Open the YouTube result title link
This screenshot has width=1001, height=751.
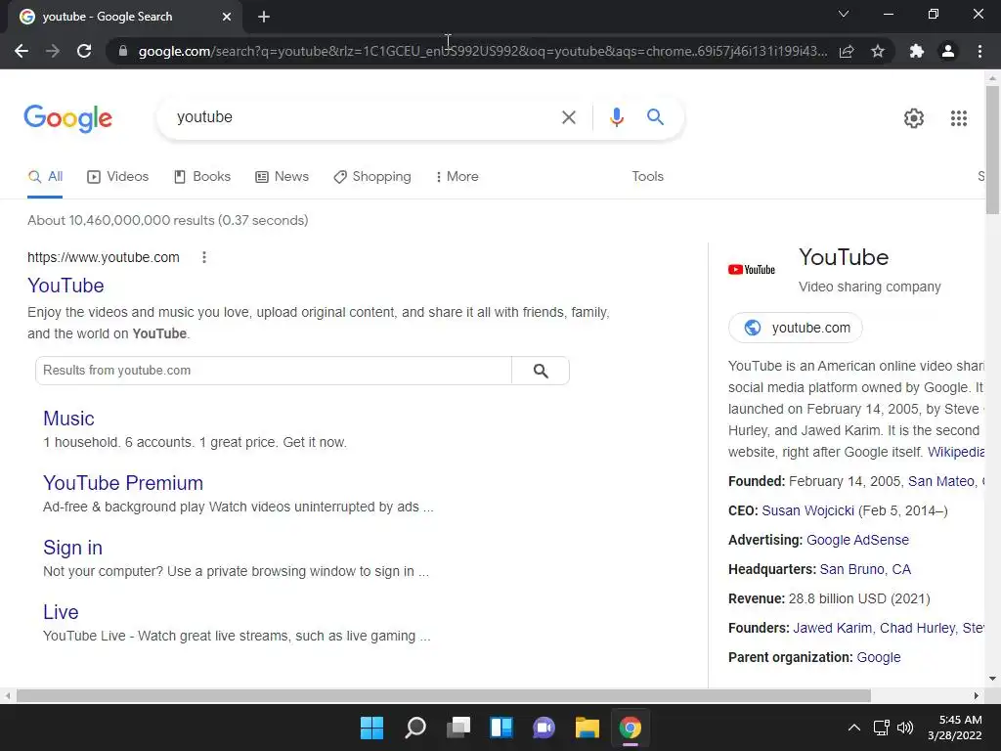[65, 286]
